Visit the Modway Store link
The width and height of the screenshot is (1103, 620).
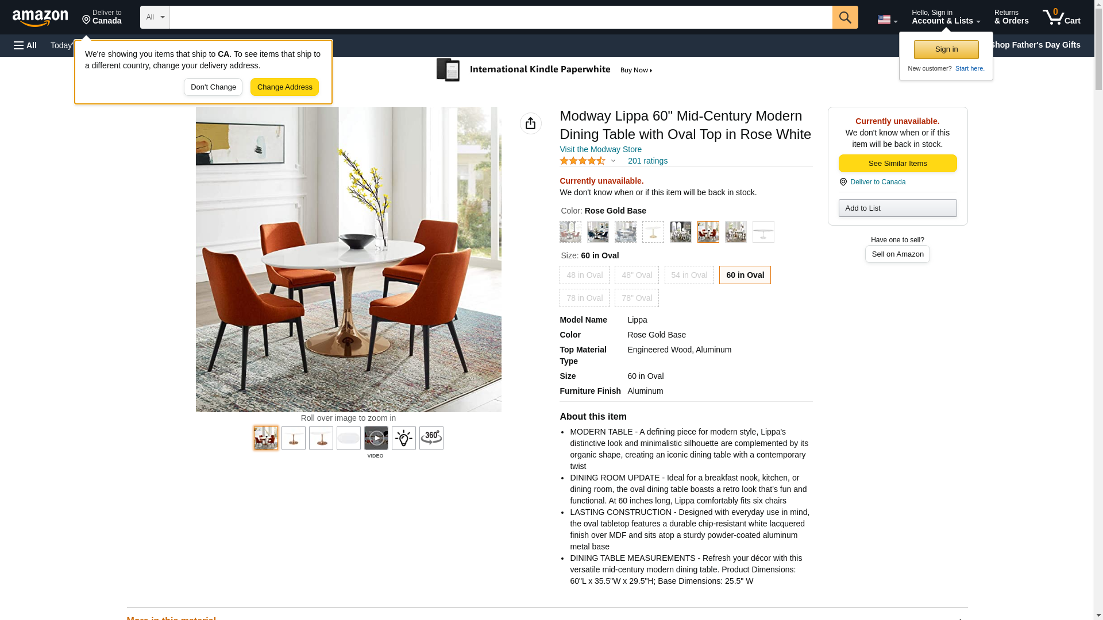[x=600, y=149]
